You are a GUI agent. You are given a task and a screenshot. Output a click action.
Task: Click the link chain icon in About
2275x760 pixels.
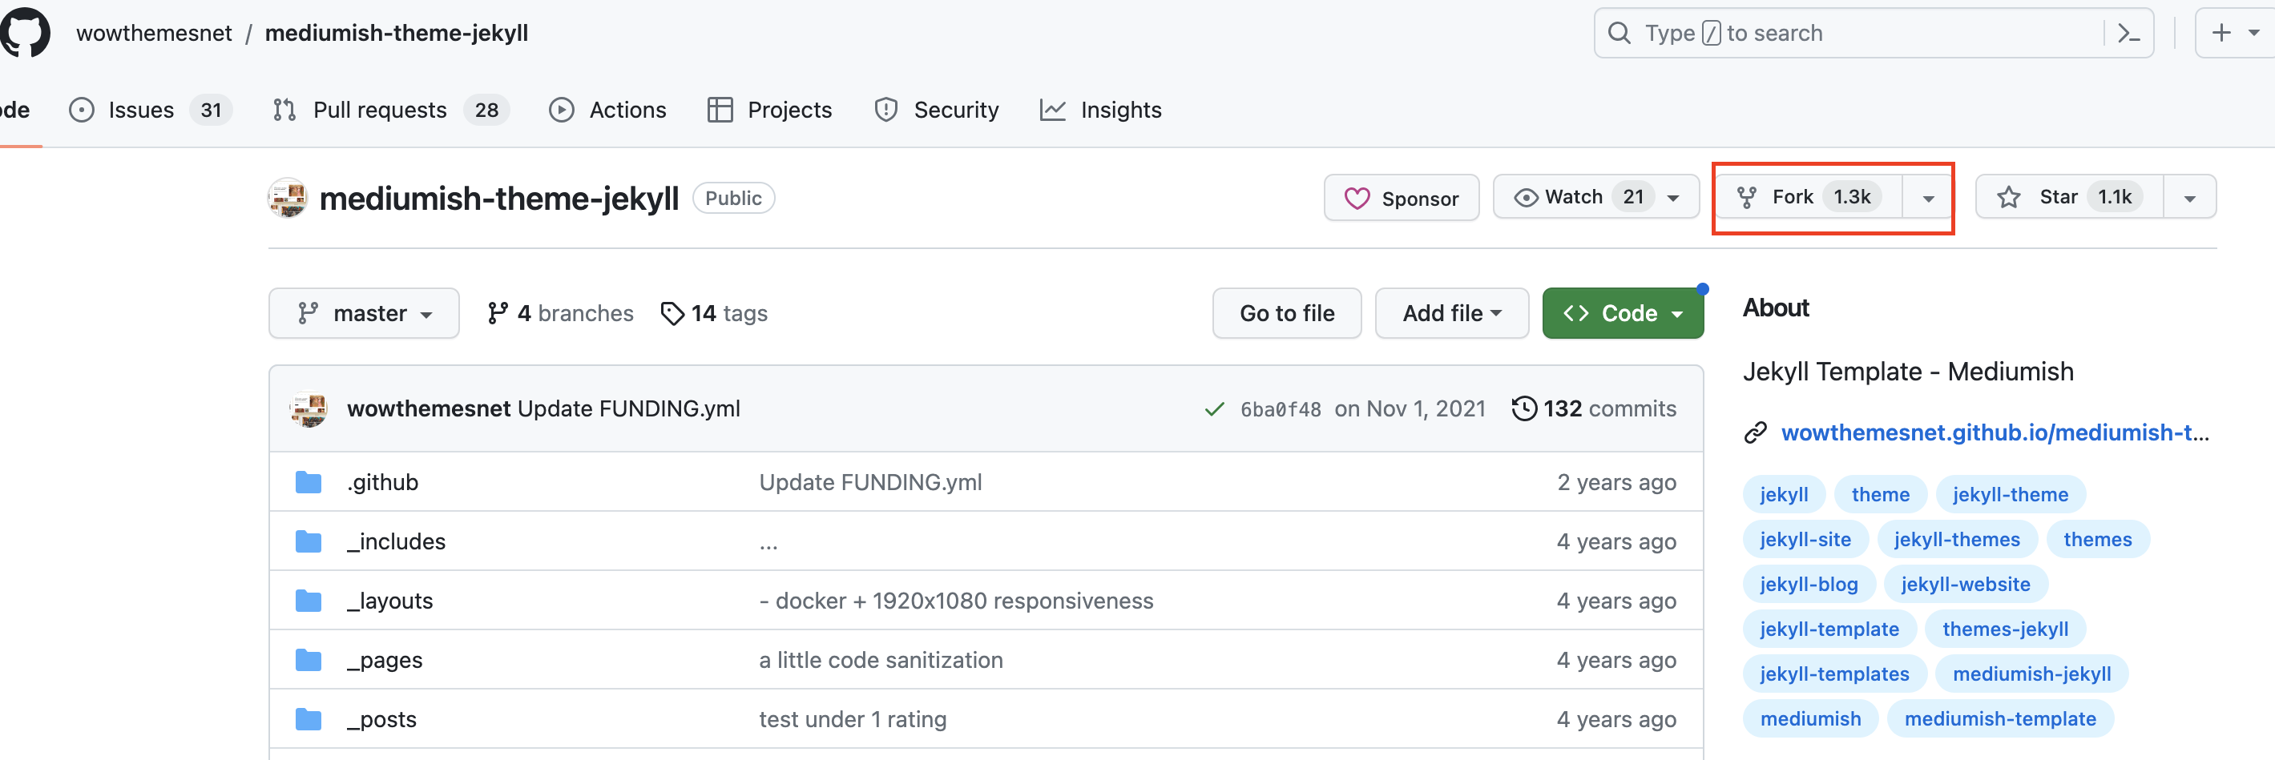pos(1755,432)
